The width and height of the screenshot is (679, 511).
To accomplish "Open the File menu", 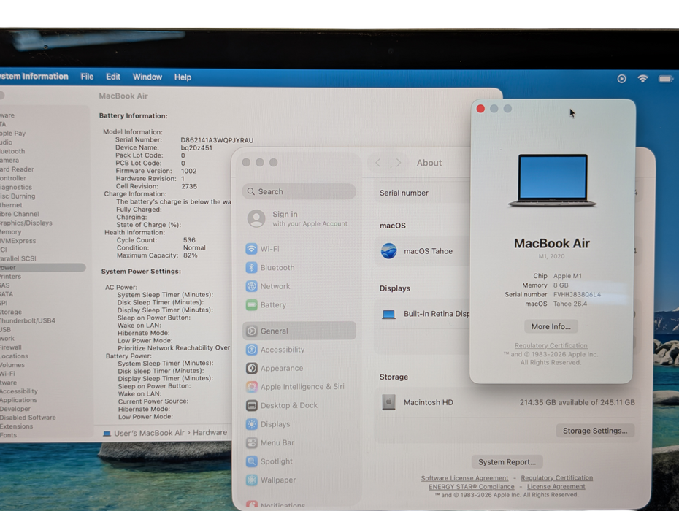I will [x=87, y=77].
